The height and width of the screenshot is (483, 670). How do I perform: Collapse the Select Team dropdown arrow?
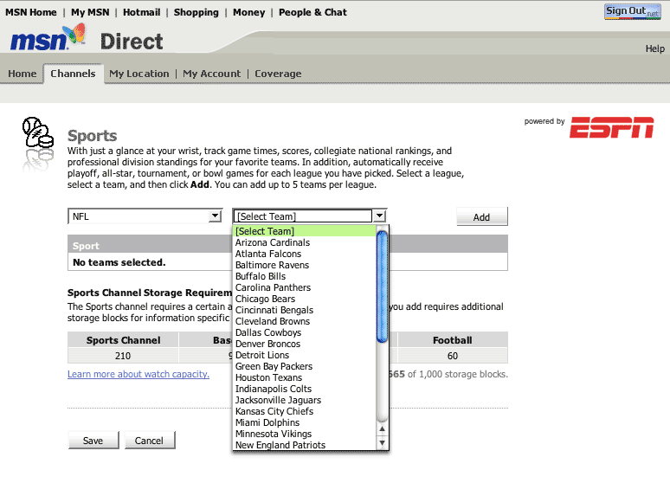coord(379,216)
